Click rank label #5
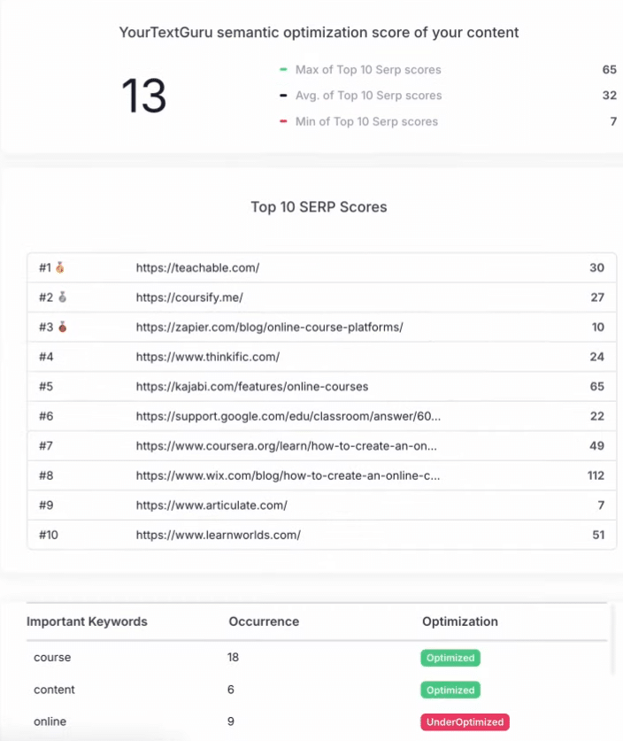The image size is (623, 741). click(x=46, y=387)
